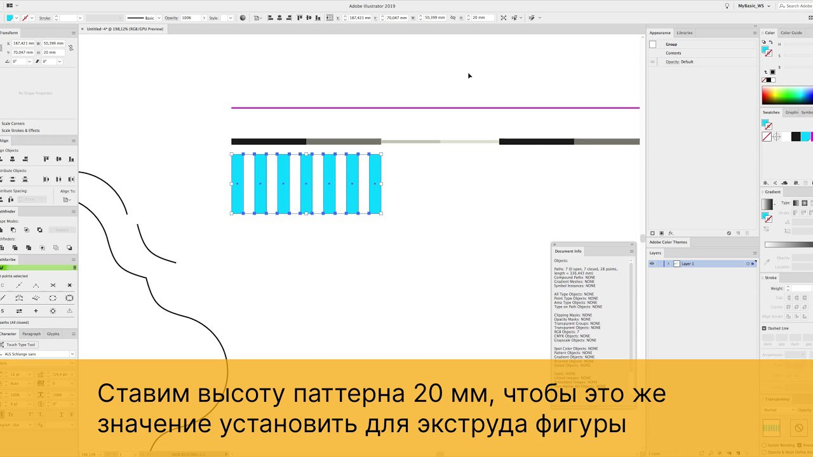Image resolution: width=813 pixels, height=457 pixels.
Task: Click the PathScribe plus icon
Action: 36,310
